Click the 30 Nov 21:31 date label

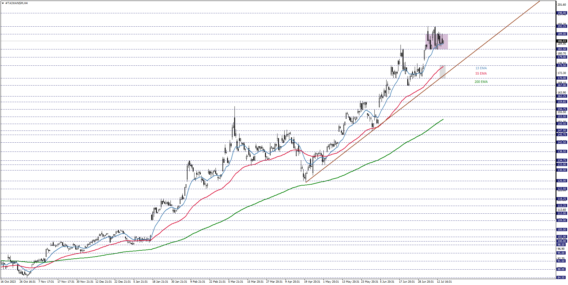(x=85, y=282)
